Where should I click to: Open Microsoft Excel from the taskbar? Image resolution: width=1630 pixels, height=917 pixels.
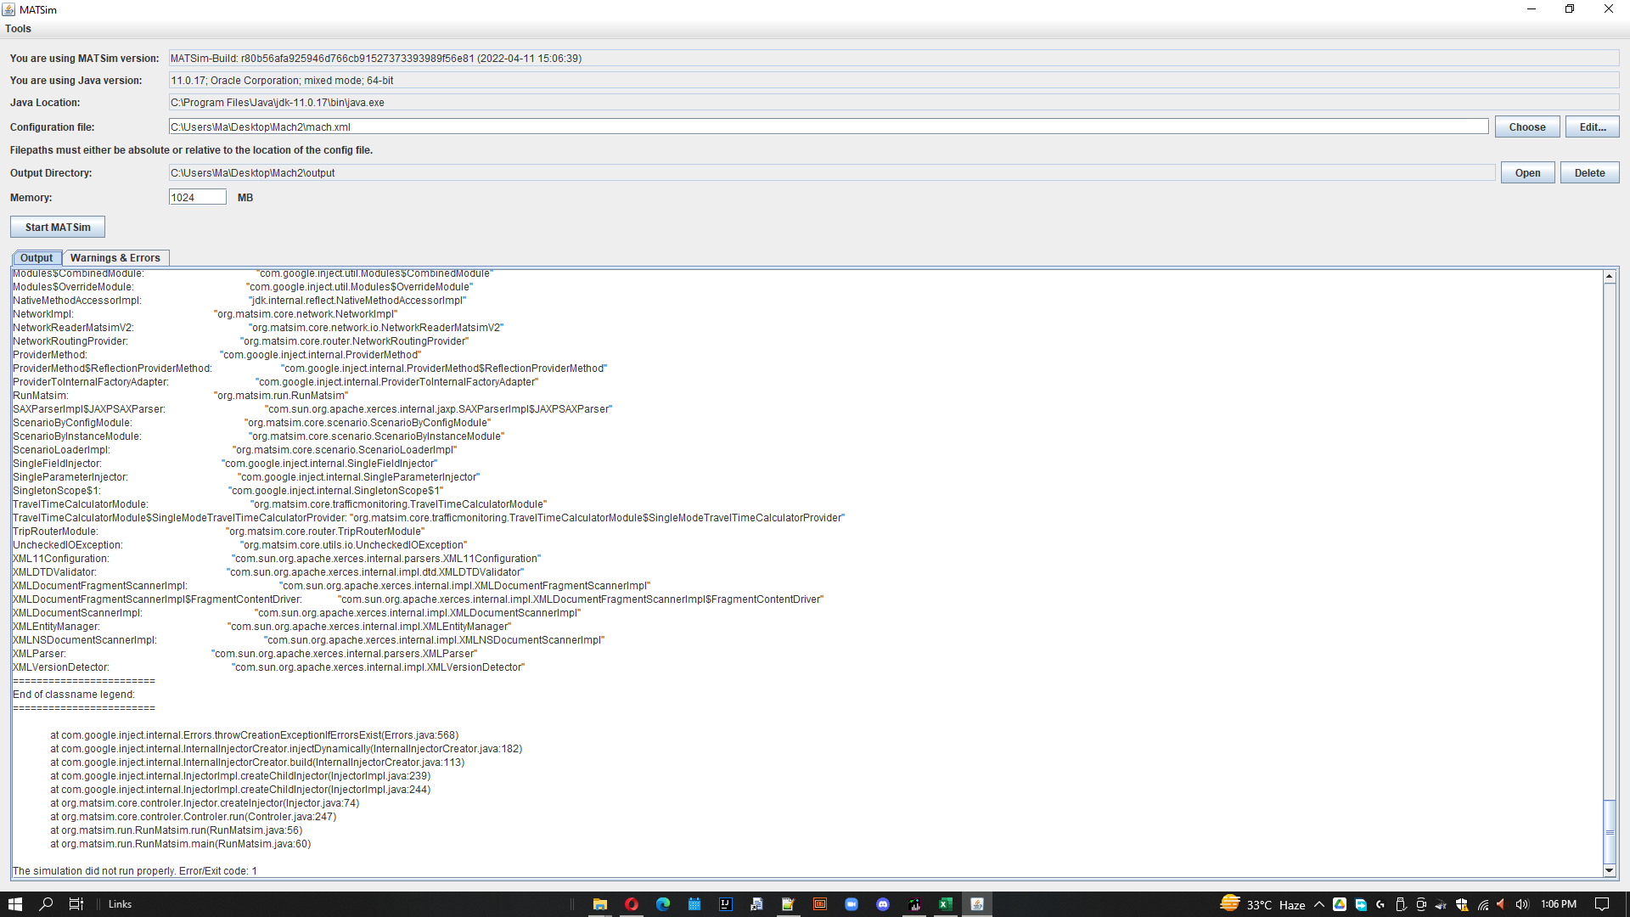pyautogui.click(x=945, y=903)
